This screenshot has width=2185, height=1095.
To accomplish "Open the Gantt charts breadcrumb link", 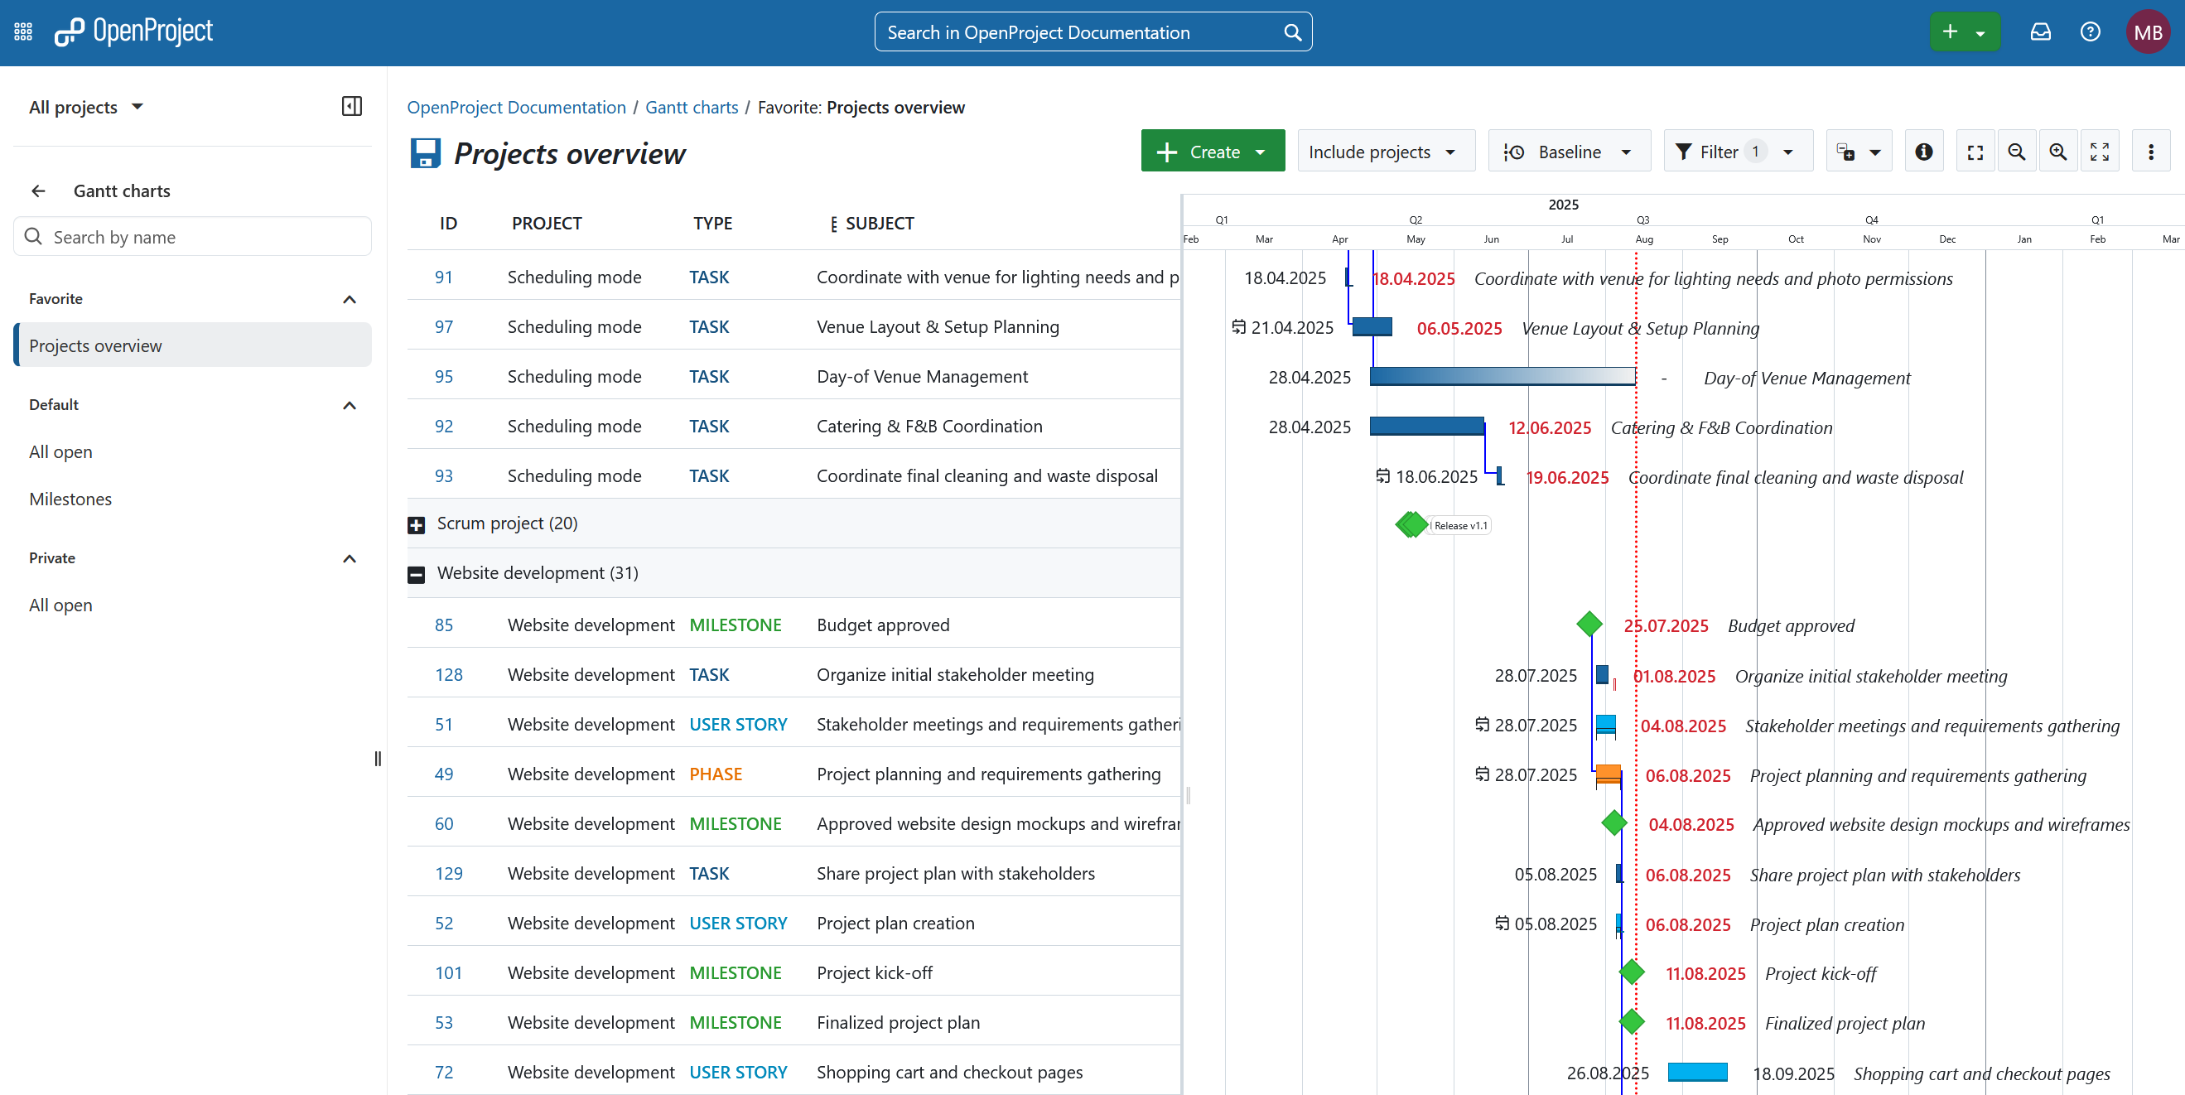I will (x=691, y=107).
